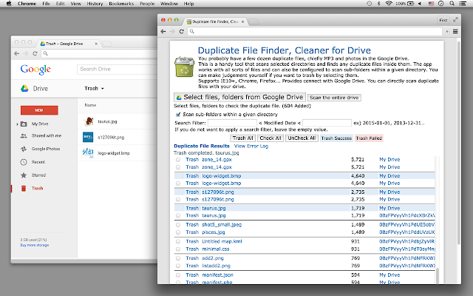The height and width of the screenshot is (296, 473).
Task: Click Trash link for manifest.json
Action: (x=192, y=275)
